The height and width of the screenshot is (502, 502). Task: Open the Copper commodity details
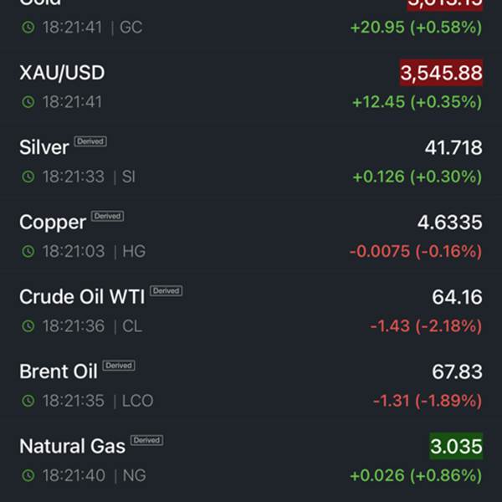(x=251, y=237)
